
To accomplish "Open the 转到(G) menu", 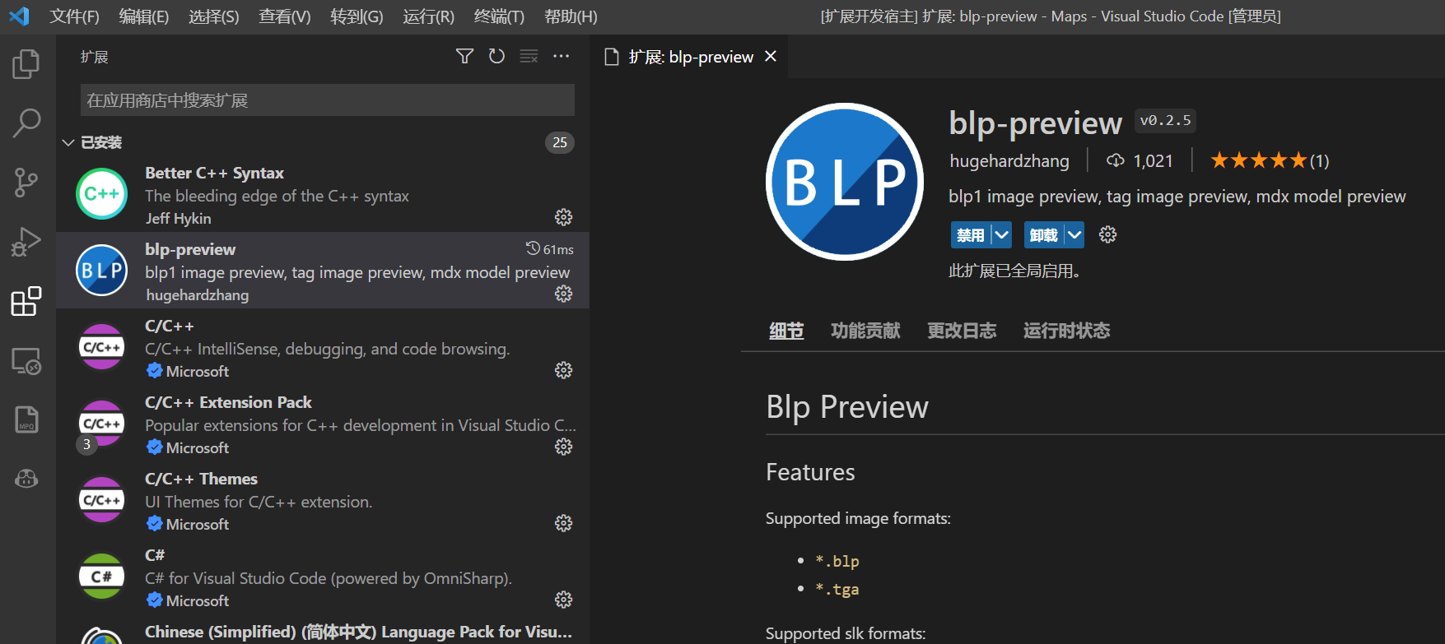I will coord(357,16).
